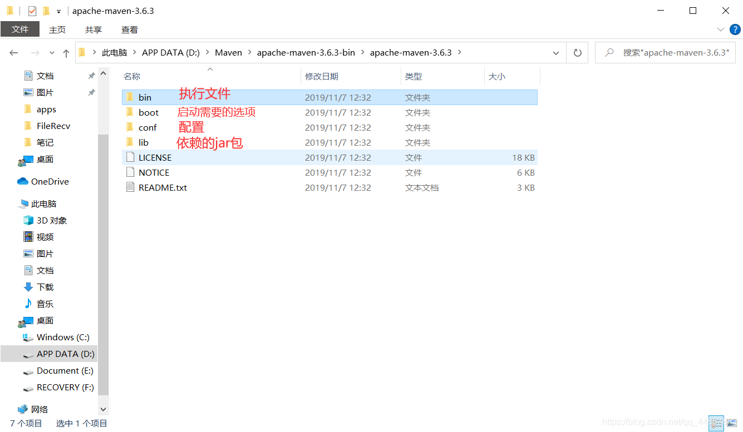Open the apps folder in sidebar
The height and width of the screenshot is (432, 743).
(x=46, y=109)
